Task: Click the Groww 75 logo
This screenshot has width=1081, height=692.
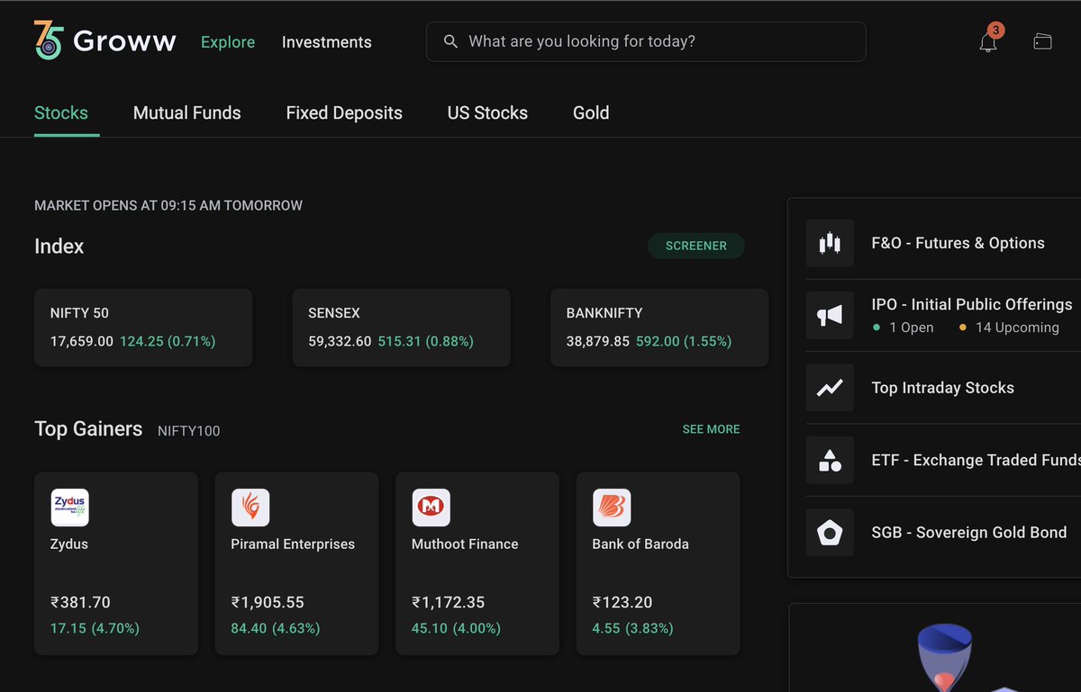Action: (x=104, y=40)
